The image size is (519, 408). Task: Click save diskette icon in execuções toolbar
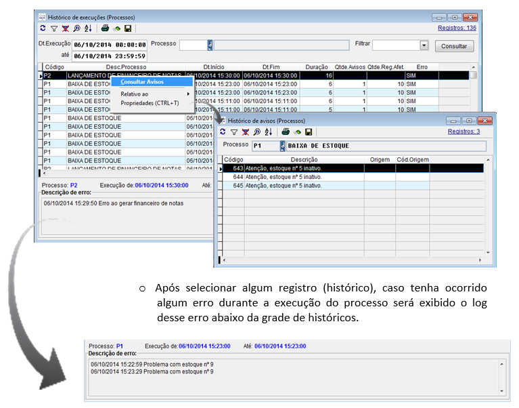click(x=127, y=28)
